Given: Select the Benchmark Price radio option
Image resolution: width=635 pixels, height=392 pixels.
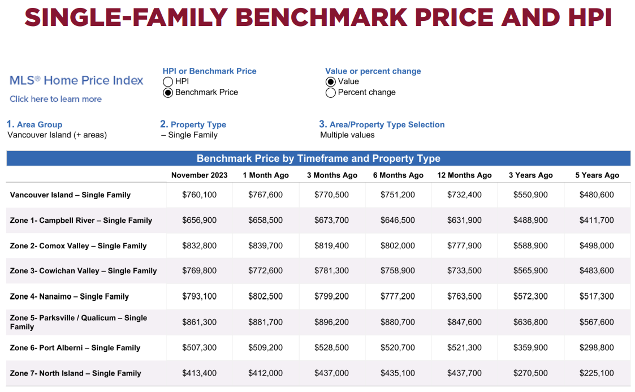Looking at the screenshot, I should (x=168, y=93).
